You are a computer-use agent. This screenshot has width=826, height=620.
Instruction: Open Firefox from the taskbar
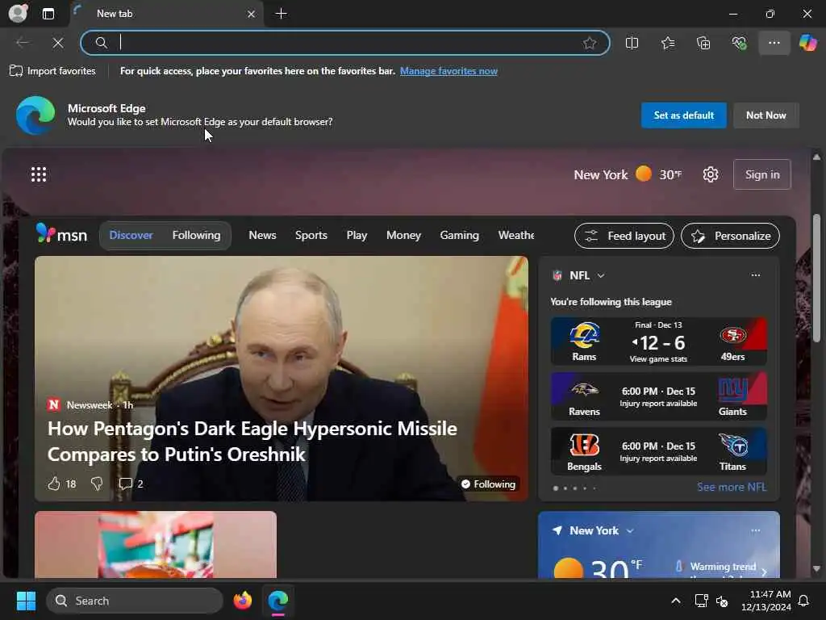click(x=242, y=601)
